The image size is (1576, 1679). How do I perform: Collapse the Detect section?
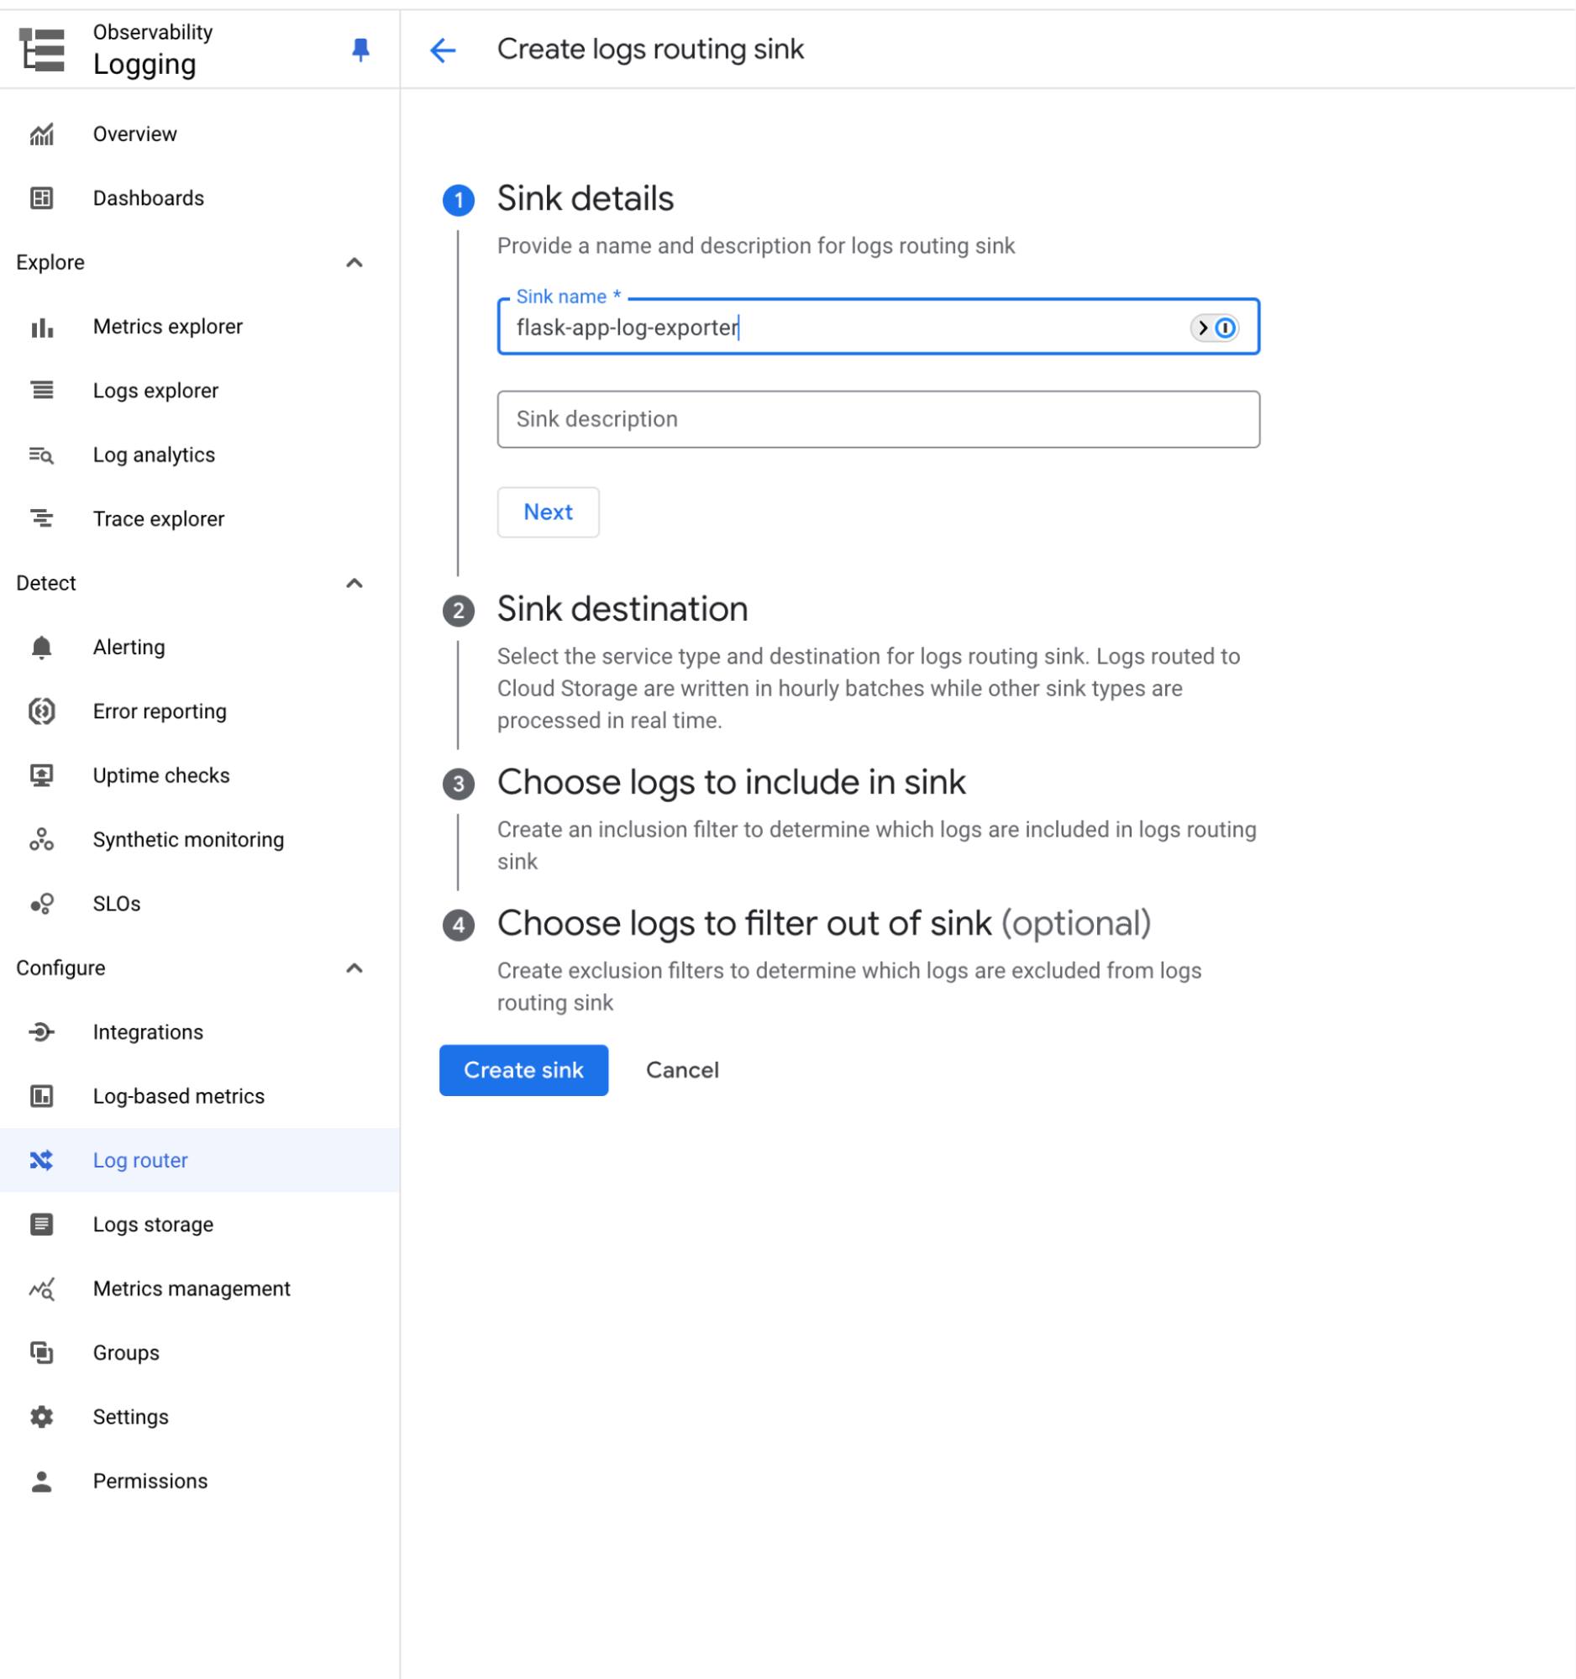point(355,583)
